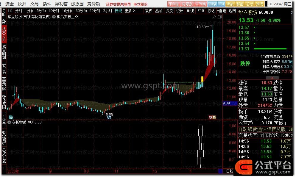Switch to the 15分钟 timeframe

[x=68, y=11]
